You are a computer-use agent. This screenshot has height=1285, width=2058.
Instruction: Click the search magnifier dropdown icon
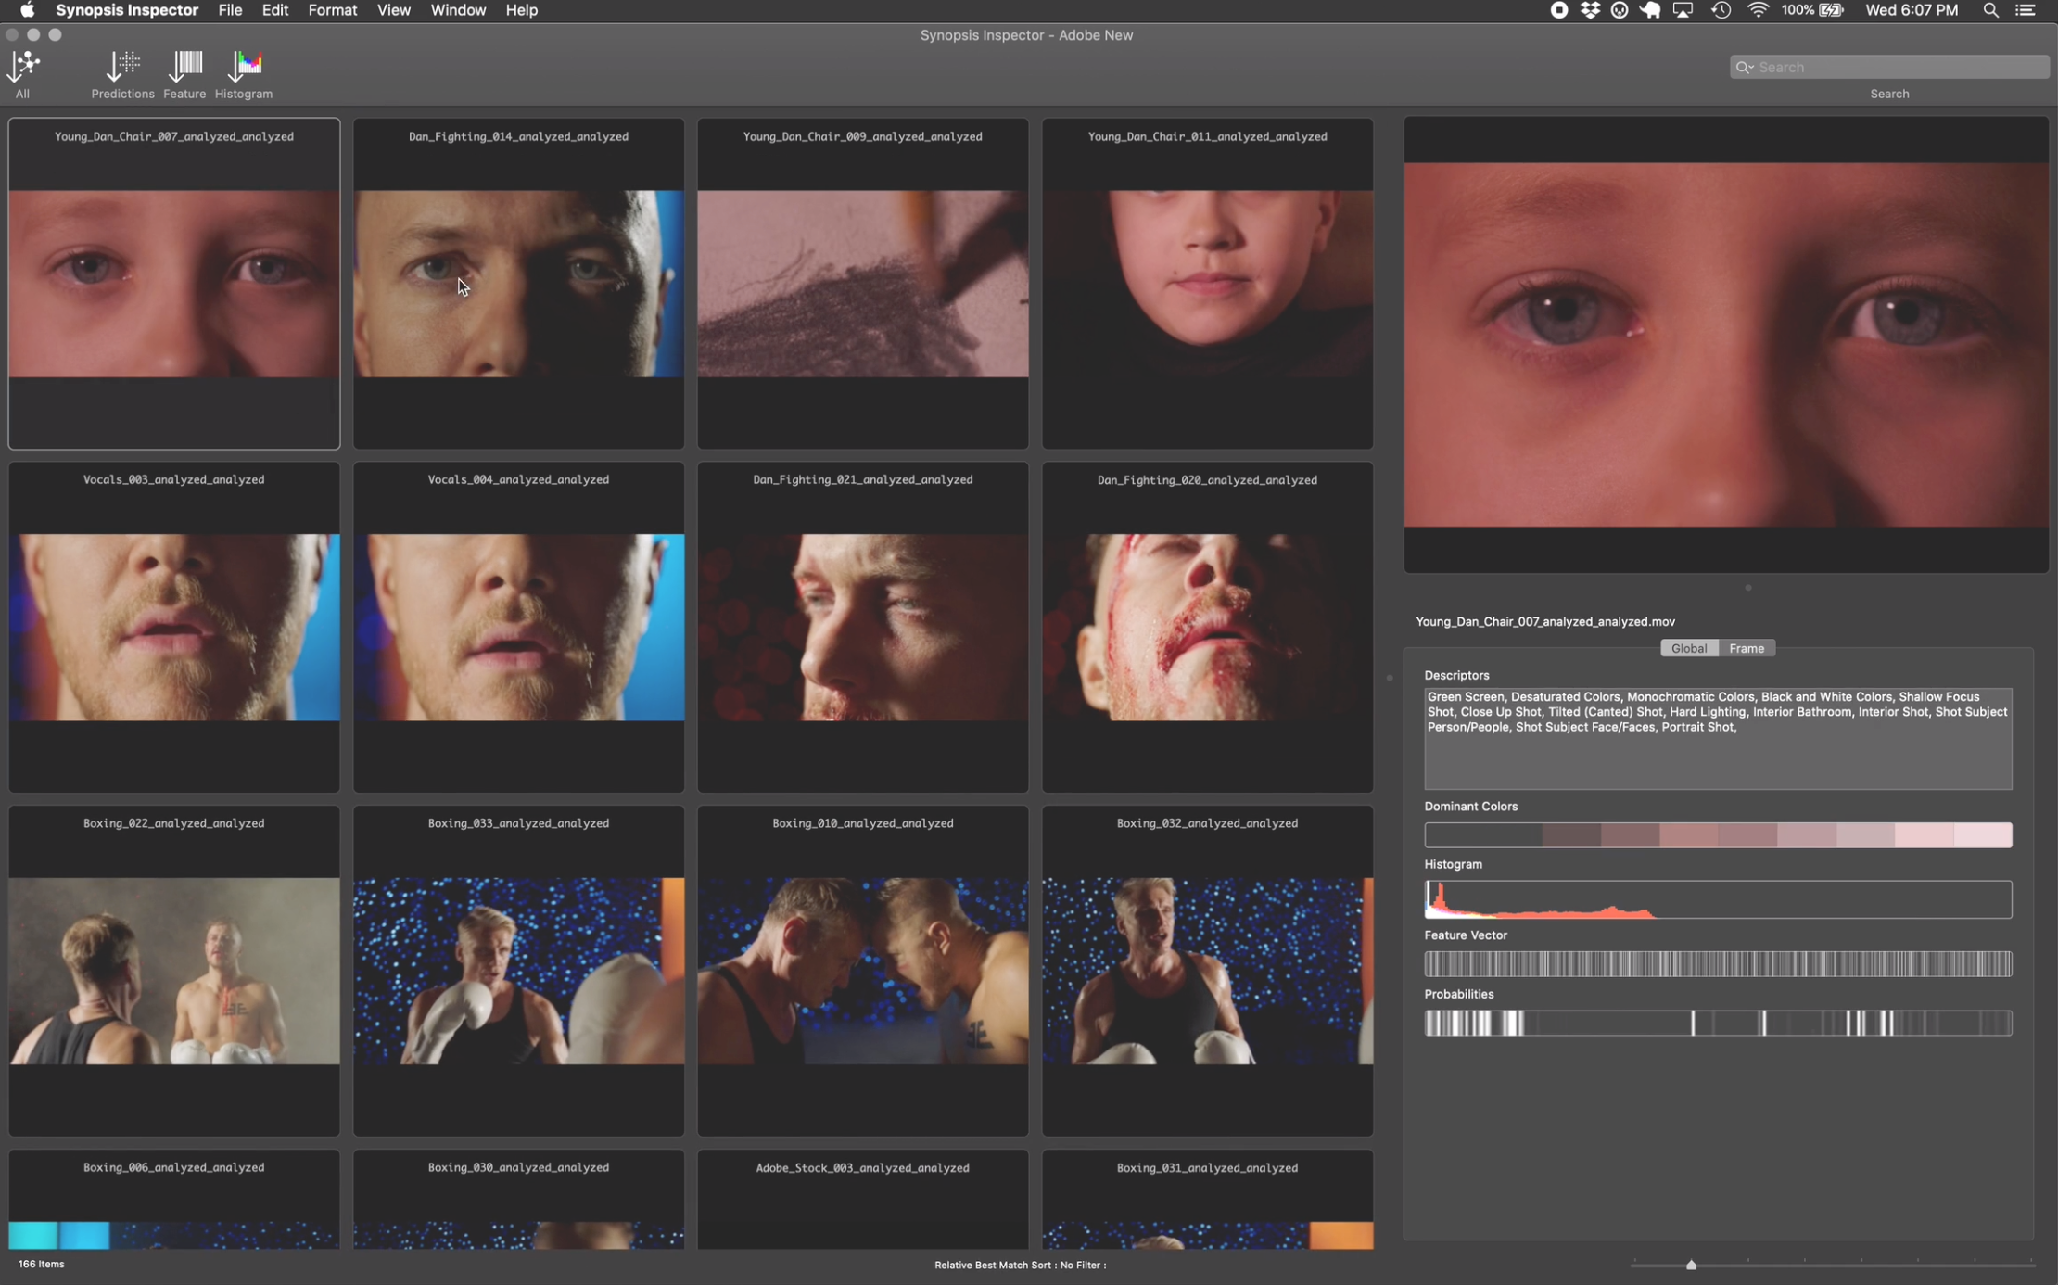point(1744,67)
